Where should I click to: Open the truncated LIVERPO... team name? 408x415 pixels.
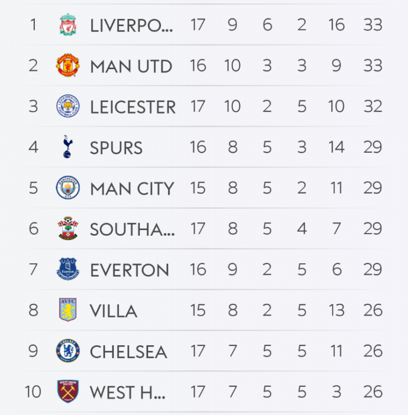click(132, 25)
